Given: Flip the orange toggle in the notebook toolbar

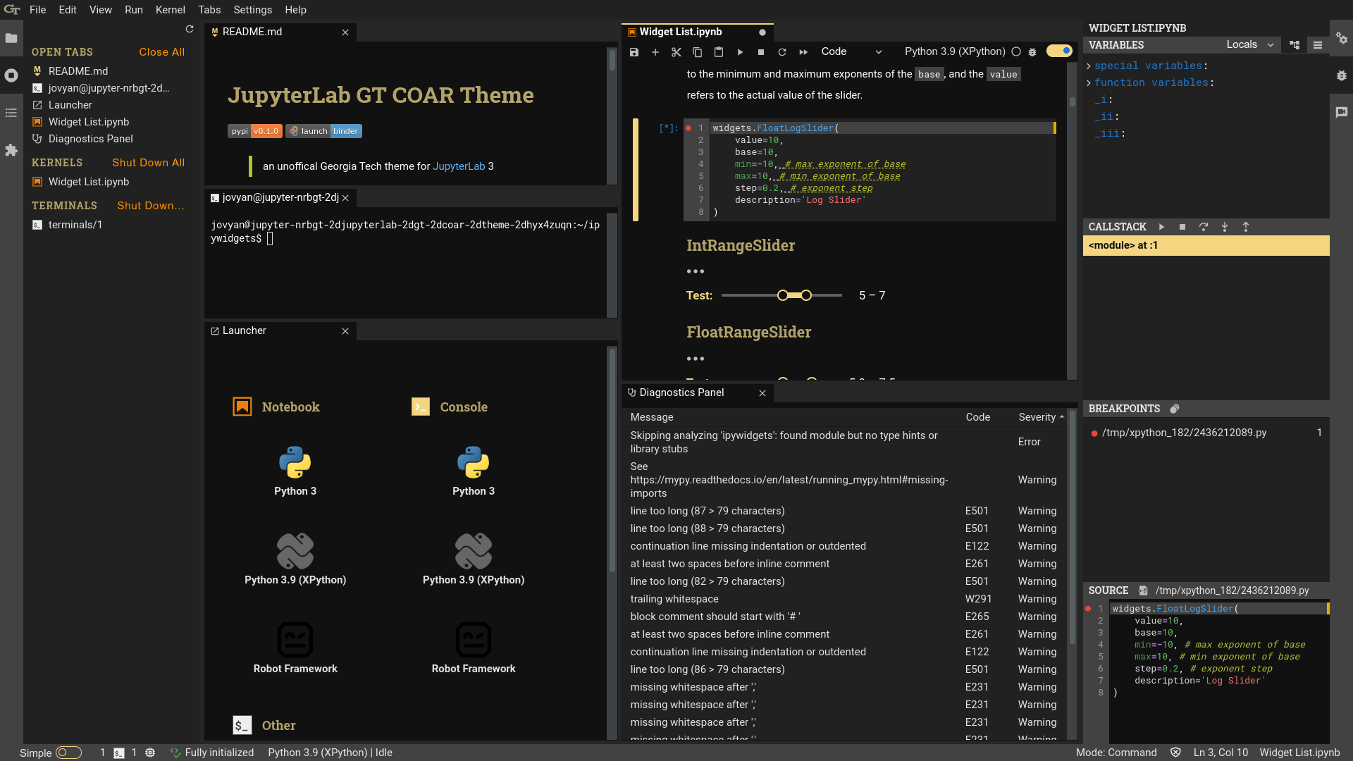Looking at the screenshot, I should click(1058, 51).
